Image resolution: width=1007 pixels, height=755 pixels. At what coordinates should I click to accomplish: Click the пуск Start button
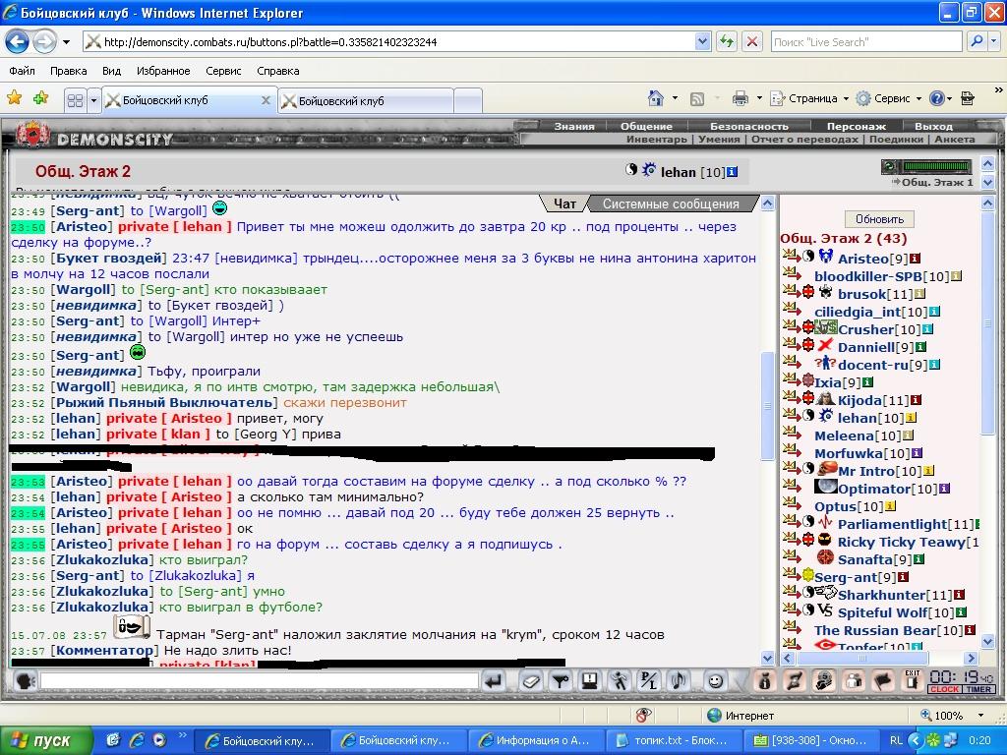(x=47, y=740)
